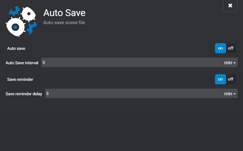
Task: Click the Auto Save title heading
Action: 64,13
